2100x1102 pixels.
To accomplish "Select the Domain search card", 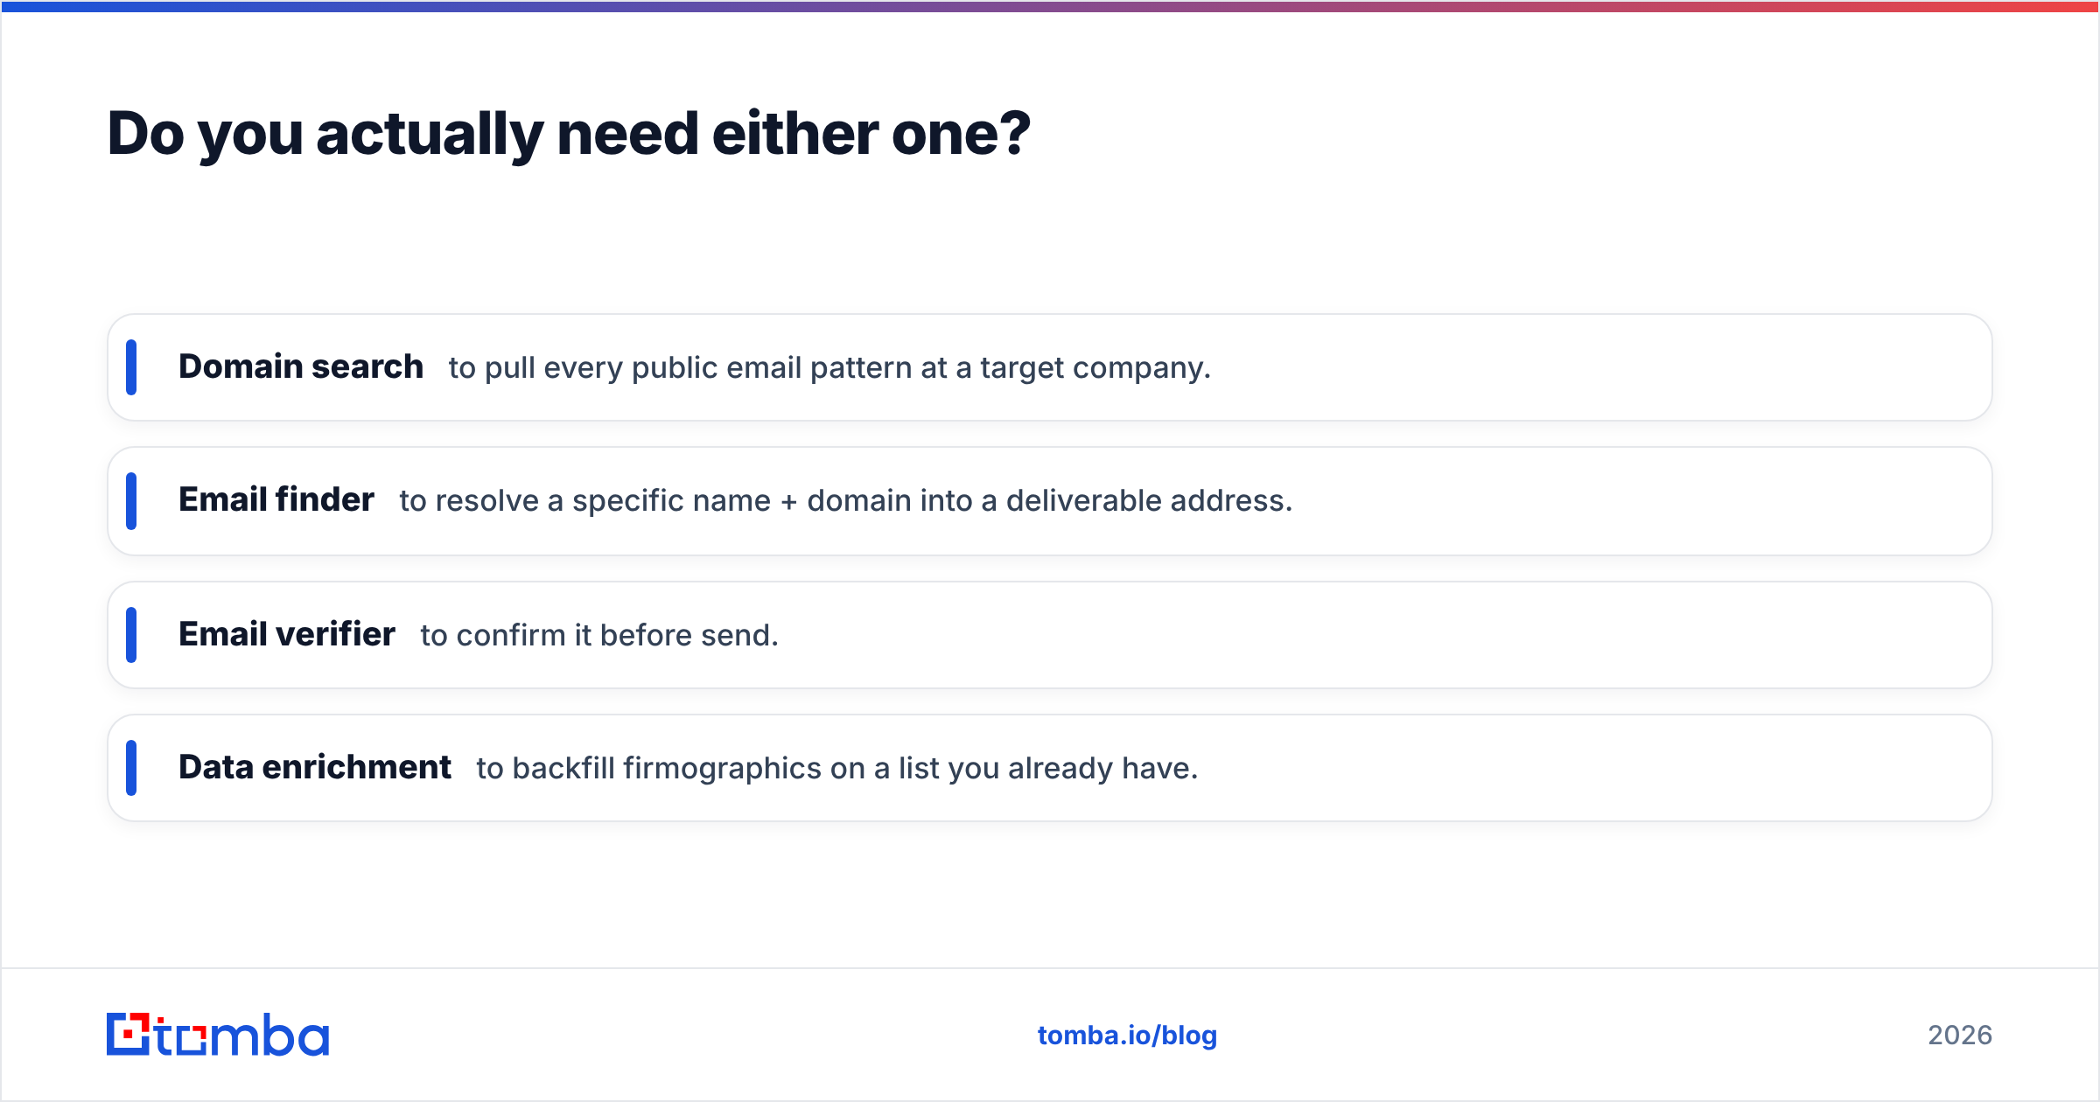I will click(x=1050, y=367).
